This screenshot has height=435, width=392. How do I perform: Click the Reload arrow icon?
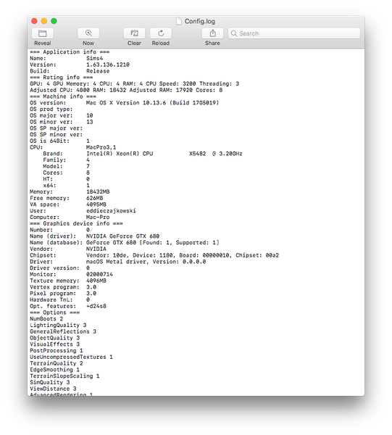tap(161, 33)
